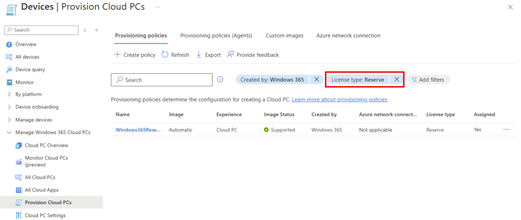Remove the Created by Windows 365 filter

point(316,80)
